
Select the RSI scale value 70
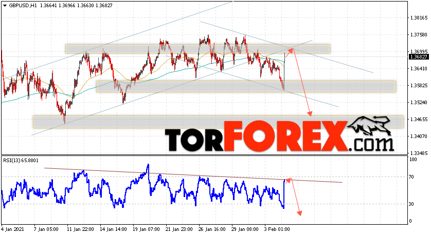pos(411,177)
